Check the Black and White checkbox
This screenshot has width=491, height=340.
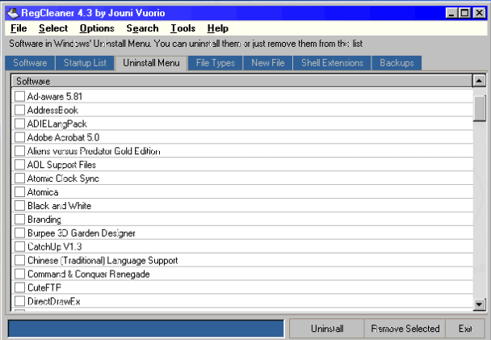tap(19, 205)
